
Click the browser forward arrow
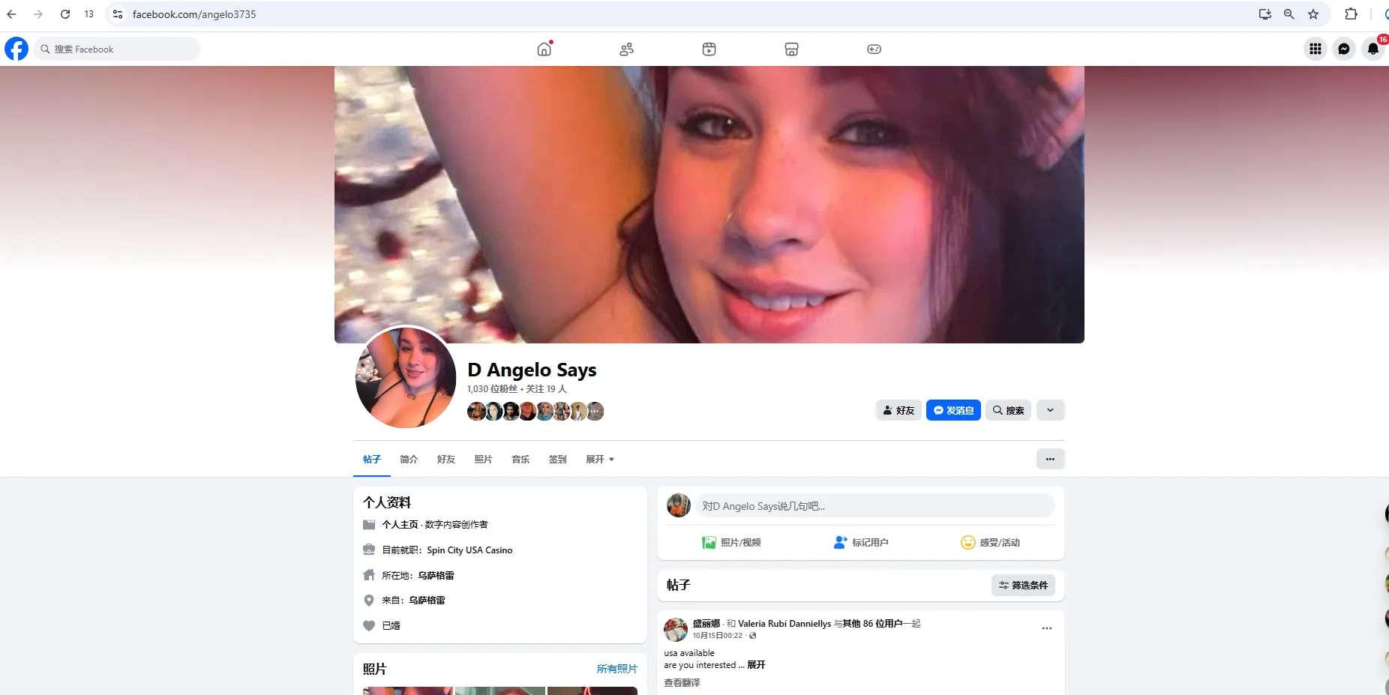(x=38, y=14)
